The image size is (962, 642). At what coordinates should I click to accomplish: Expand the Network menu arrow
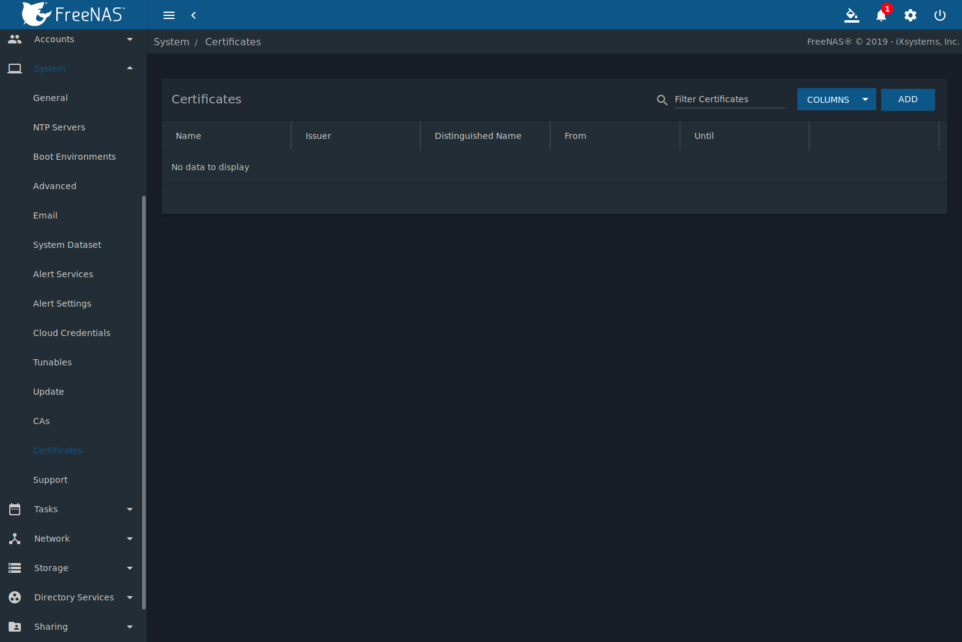point(130,539)
